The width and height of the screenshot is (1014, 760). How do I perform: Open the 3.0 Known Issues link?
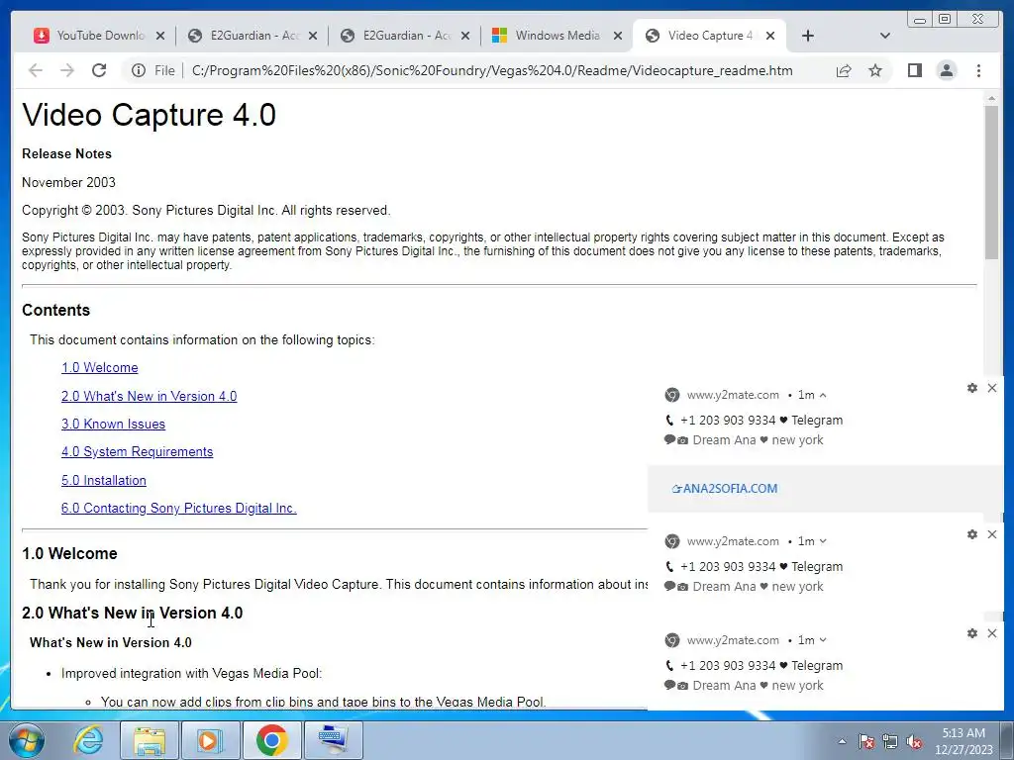(x=113, y=424)
